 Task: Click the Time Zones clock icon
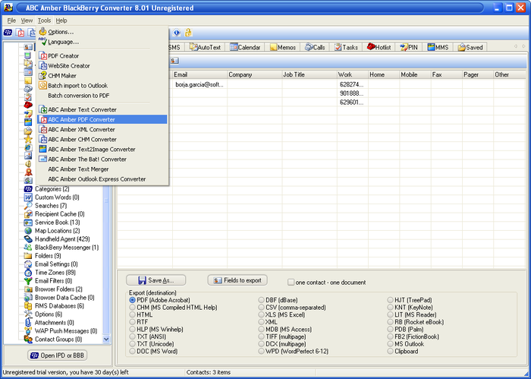coord(28,273)
